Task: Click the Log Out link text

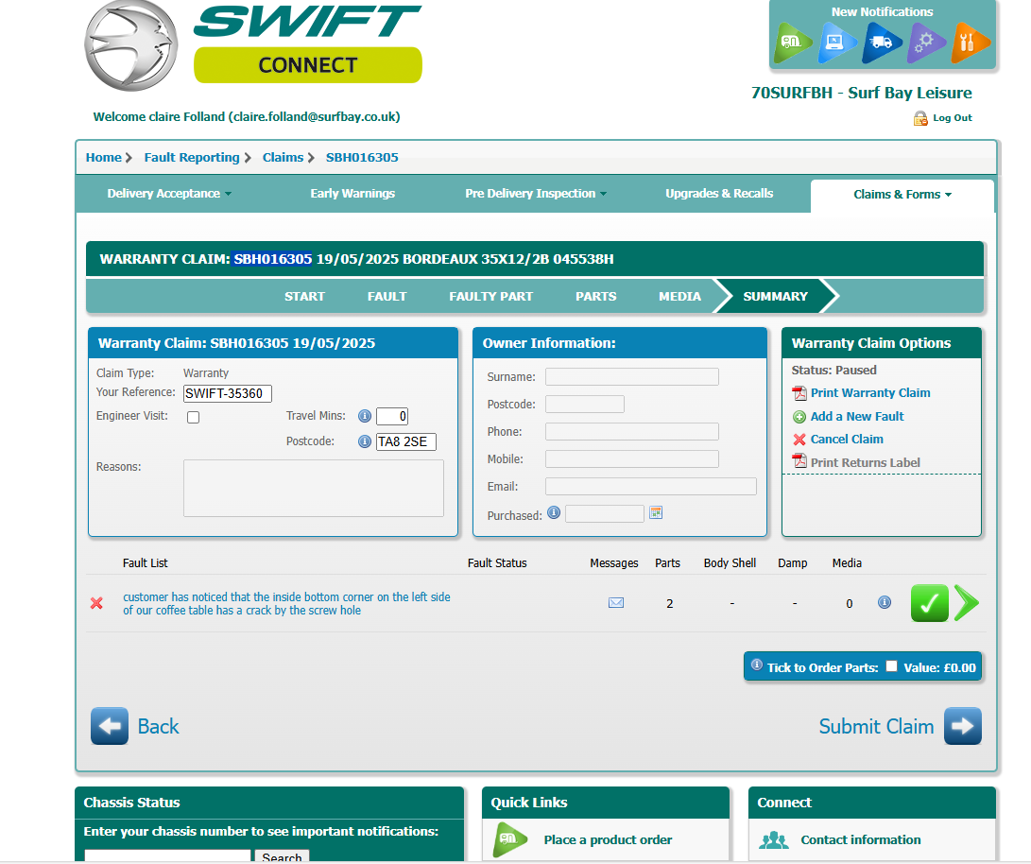Action: [953, 118]
